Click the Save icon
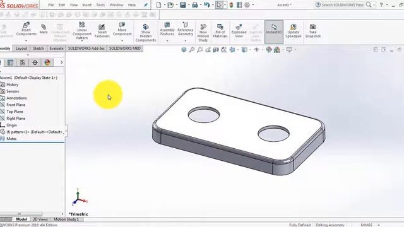This screenshot has width=404, height=227. point(182,5)
